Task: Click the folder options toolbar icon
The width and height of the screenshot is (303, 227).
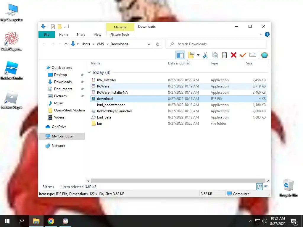Action: coord(191,55)
